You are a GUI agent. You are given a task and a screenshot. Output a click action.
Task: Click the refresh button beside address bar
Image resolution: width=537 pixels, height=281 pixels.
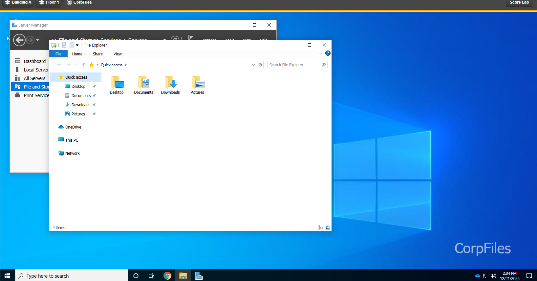(x=260, y=65)
